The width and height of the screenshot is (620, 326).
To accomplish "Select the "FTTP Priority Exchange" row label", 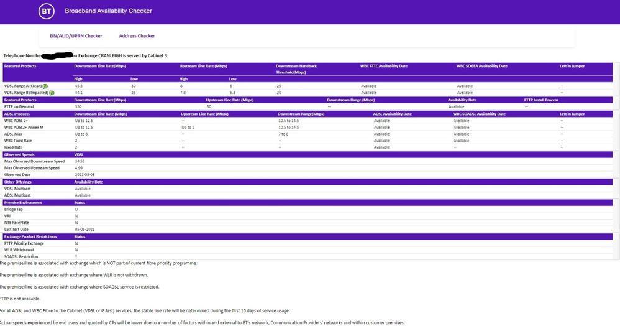I will click(x=24, y=244).
